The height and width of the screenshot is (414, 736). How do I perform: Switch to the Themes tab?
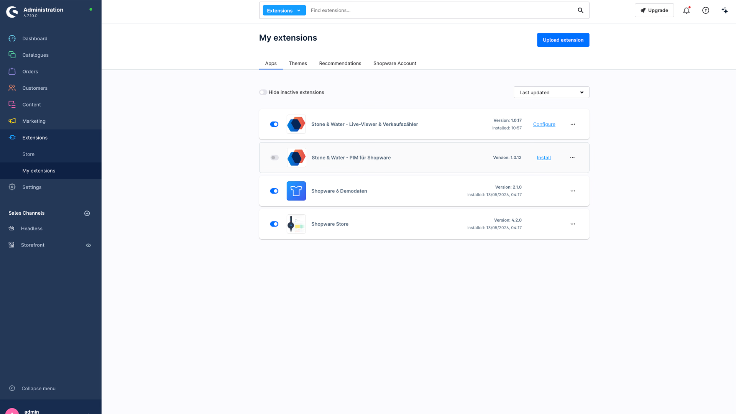(x=298, y=63)
